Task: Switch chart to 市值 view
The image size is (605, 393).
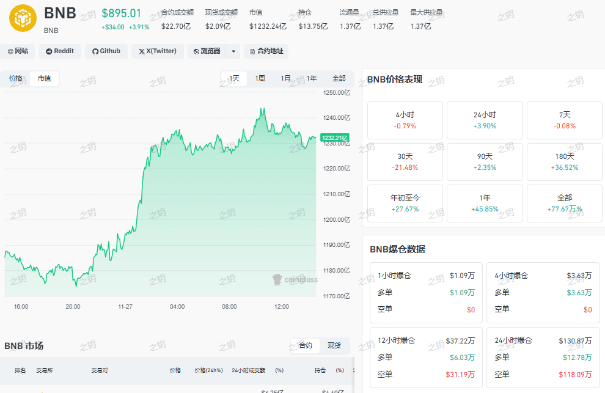Action: 44,78
